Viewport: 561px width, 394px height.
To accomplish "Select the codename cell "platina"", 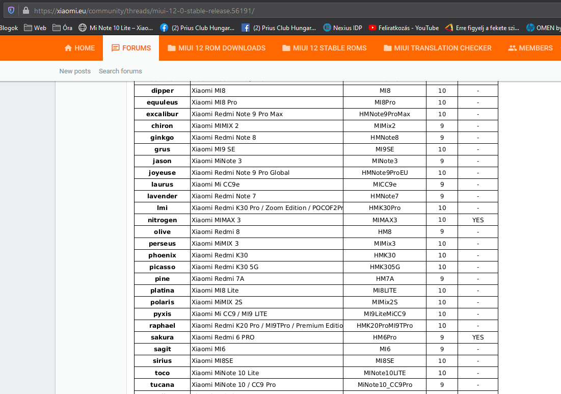I will [x=163, y=291].
